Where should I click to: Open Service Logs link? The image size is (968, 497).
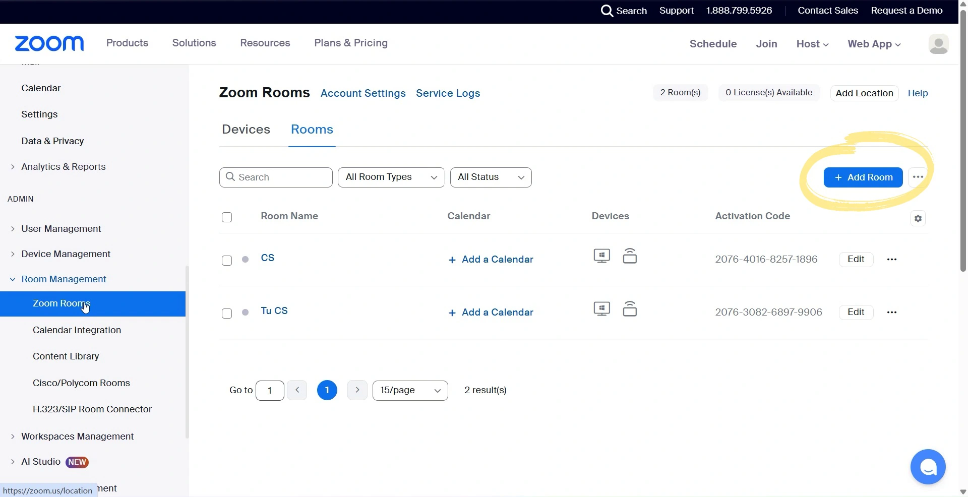pyautogui.click(x=448, y=93)
